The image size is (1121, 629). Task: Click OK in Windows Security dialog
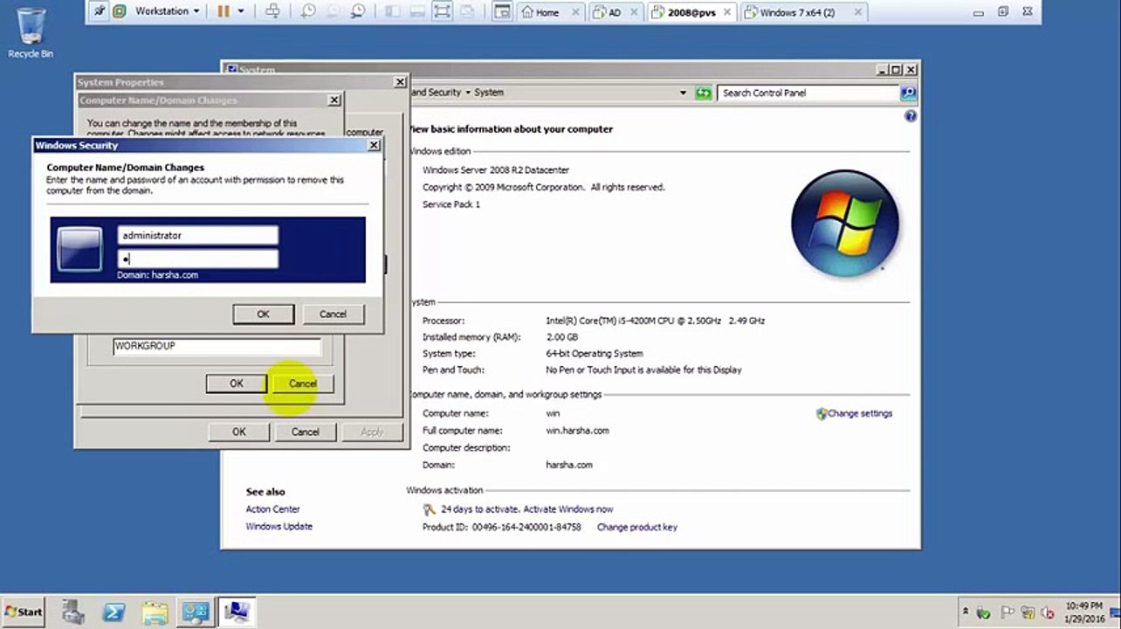[263, 314]
